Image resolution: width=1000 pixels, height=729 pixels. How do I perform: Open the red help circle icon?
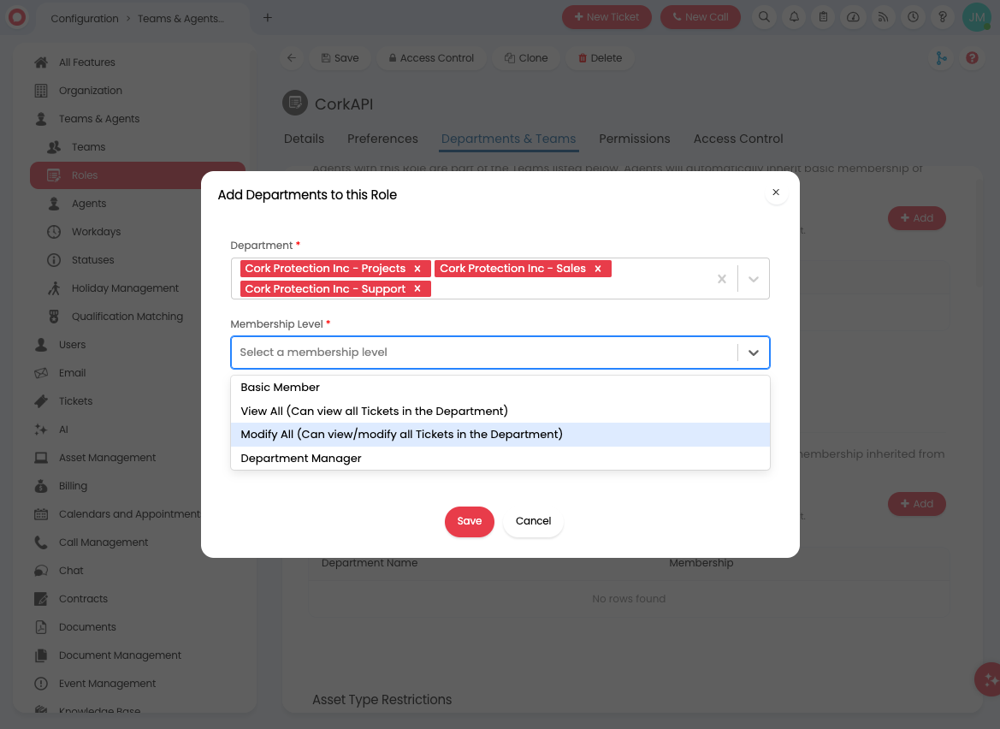[972, 58]
